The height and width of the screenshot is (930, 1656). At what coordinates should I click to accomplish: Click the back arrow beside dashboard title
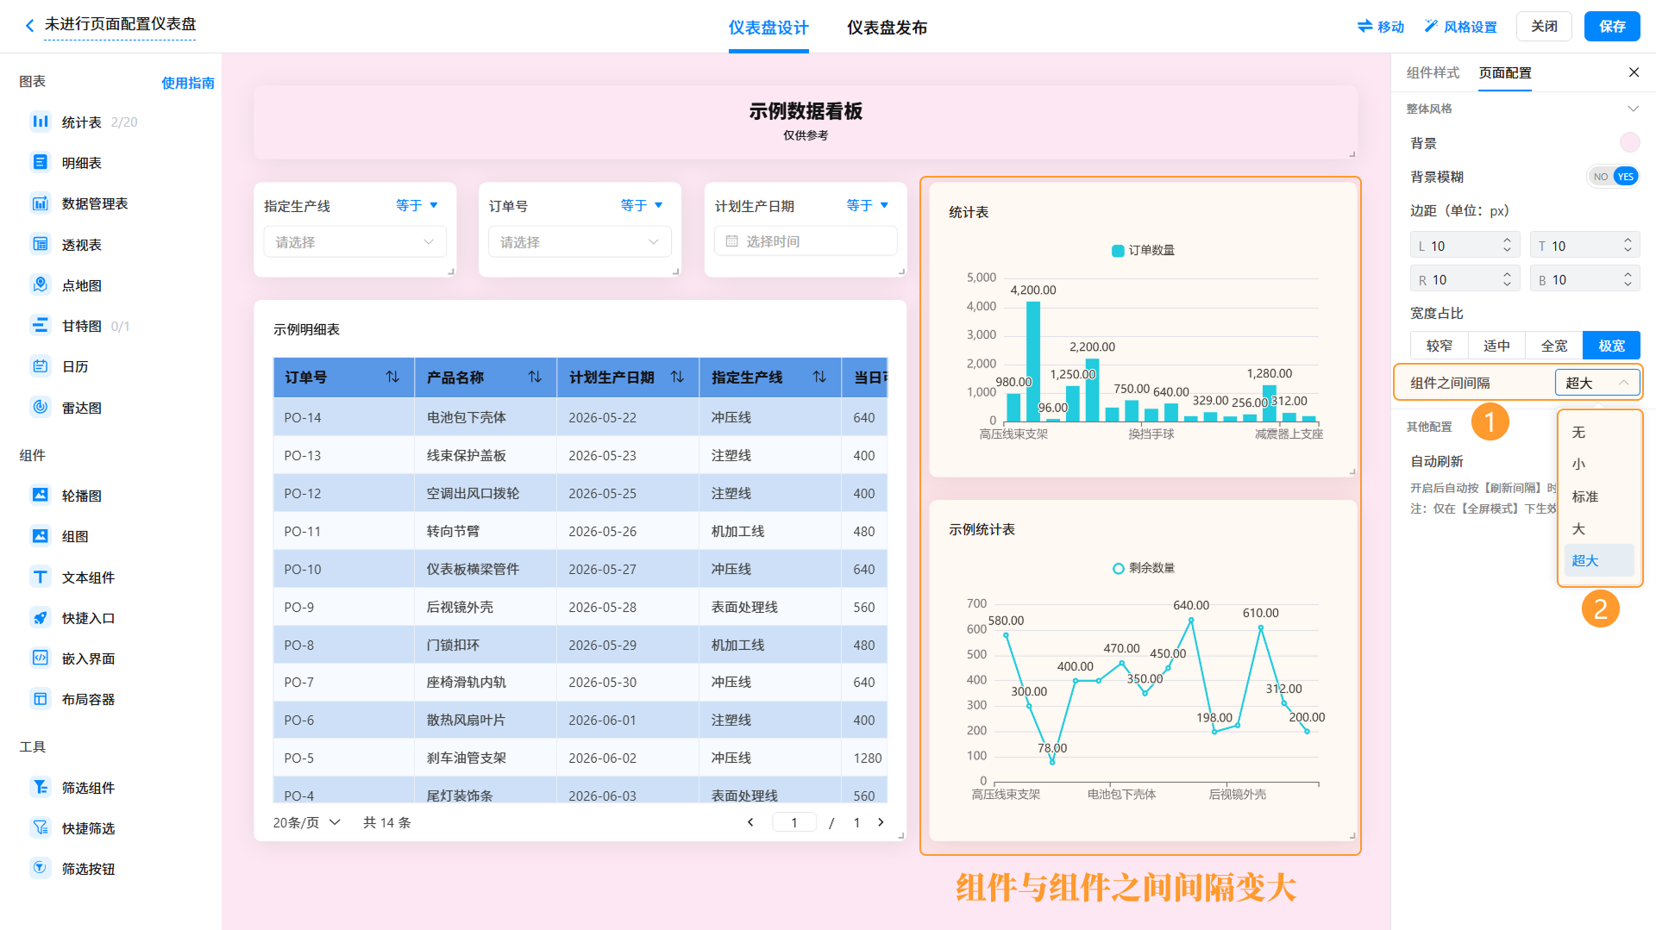[30, 26]
